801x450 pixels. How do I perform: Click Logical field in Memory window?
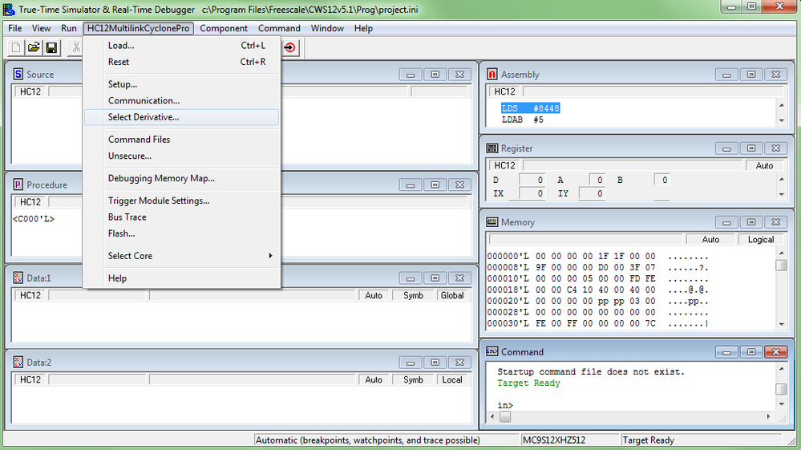tap(761, 240)
